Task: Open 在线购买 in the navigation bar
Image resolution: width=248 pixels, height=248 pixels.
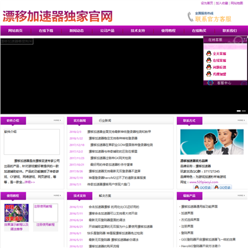Action: [199, 30]
